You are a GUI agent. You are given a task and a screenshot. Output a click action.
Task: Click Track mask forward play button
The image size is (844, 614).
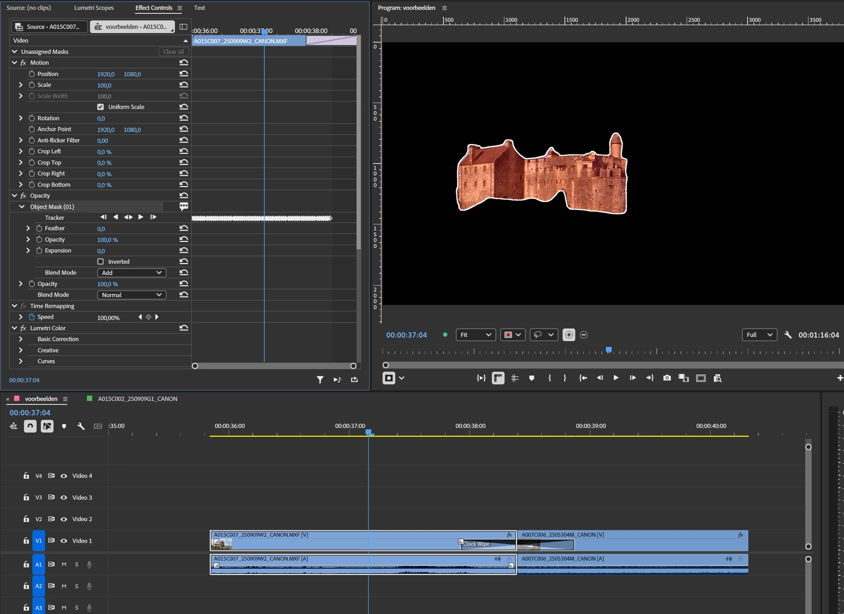pyautogui.click(x=141, y=217)
